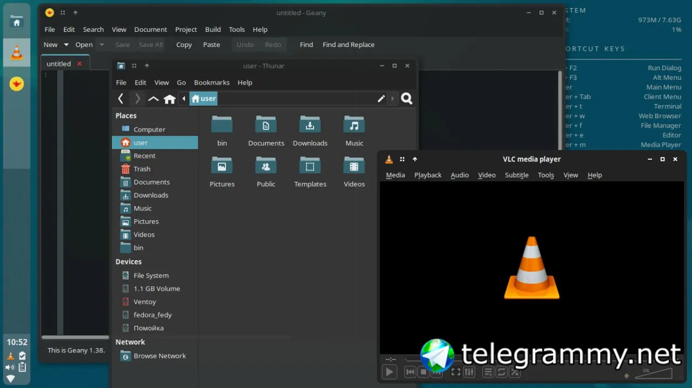Click the home icon in Thunar toolbar
Image resolution: width=692 pixels, height=388 pixels.
(170, 99)
